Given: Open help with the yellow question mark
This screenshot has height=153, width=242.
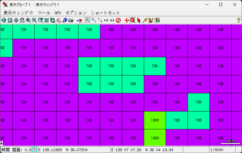Looking at the screenshot, I should pyautogui.click(x=238, y=20).
